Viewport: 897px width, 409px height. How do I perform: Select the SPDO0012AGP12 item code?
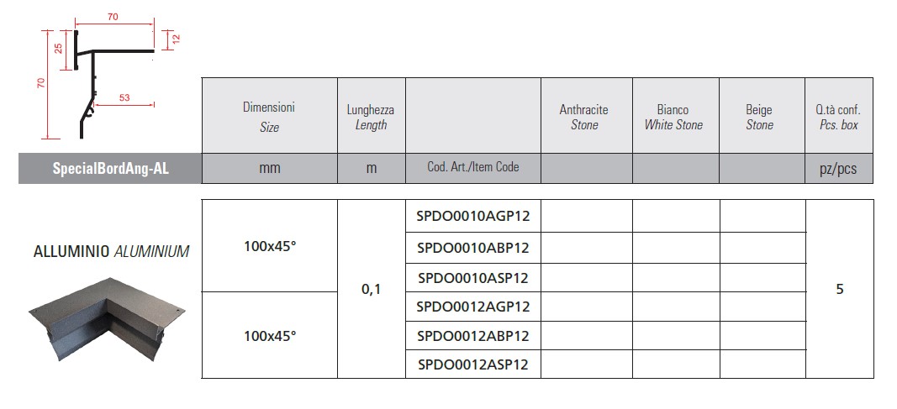(x=473, y=307)
